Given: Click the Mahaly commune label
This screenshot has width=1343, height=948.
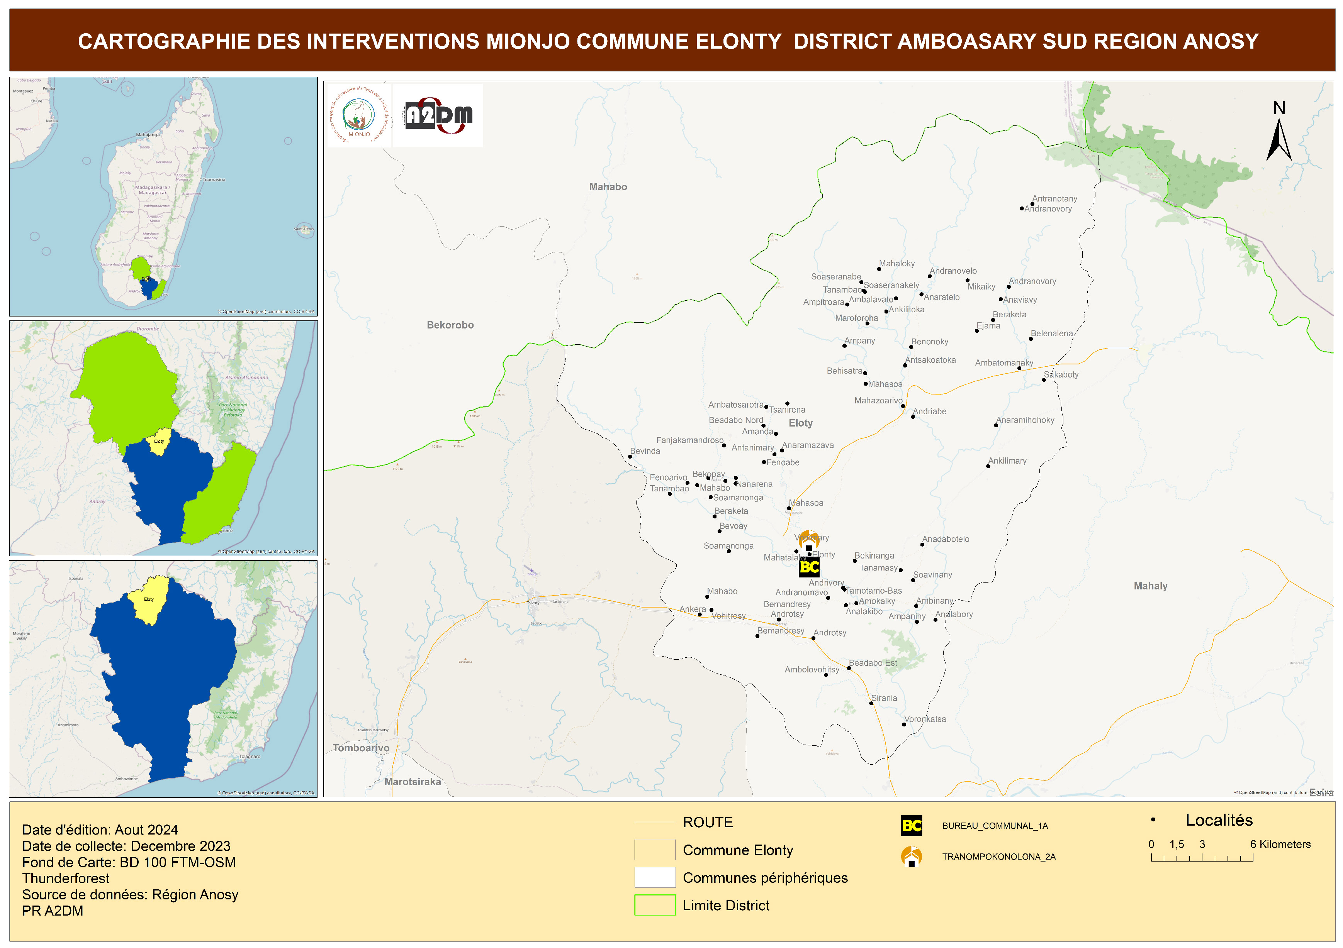Looking at the screenshot, I should [x=1150, y=586].
